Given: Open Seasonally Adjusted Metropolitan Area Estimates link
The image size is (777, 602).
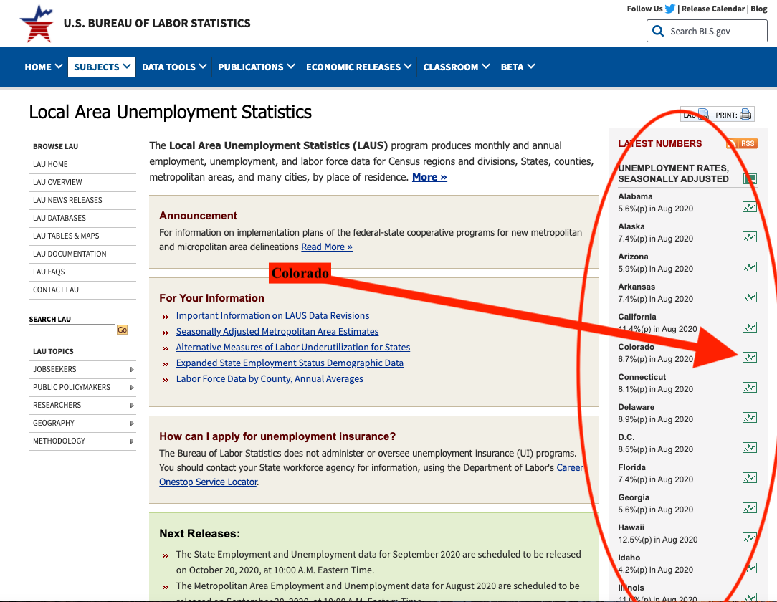Looking at the screenshot, I should 277,332.
